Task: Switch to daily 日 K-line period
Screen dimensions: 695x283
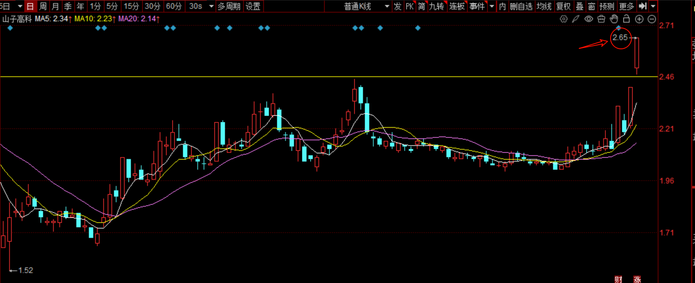Action: (x=30, y=6)
